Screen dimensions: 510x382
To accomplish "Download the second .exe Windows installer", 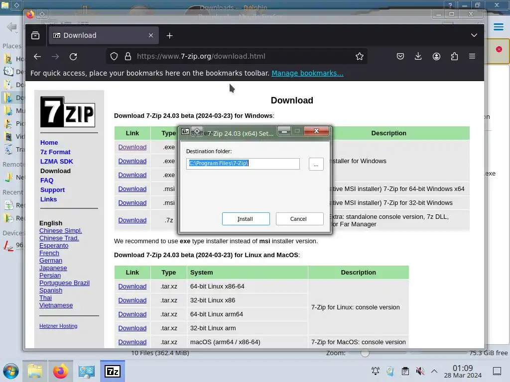I will coord(132,161).
